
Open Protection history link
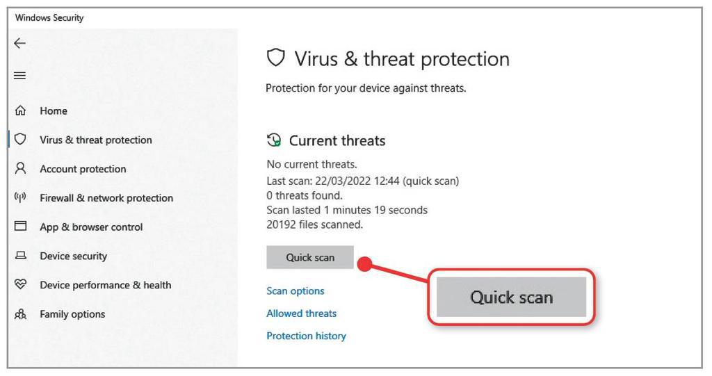coord(306,336)
